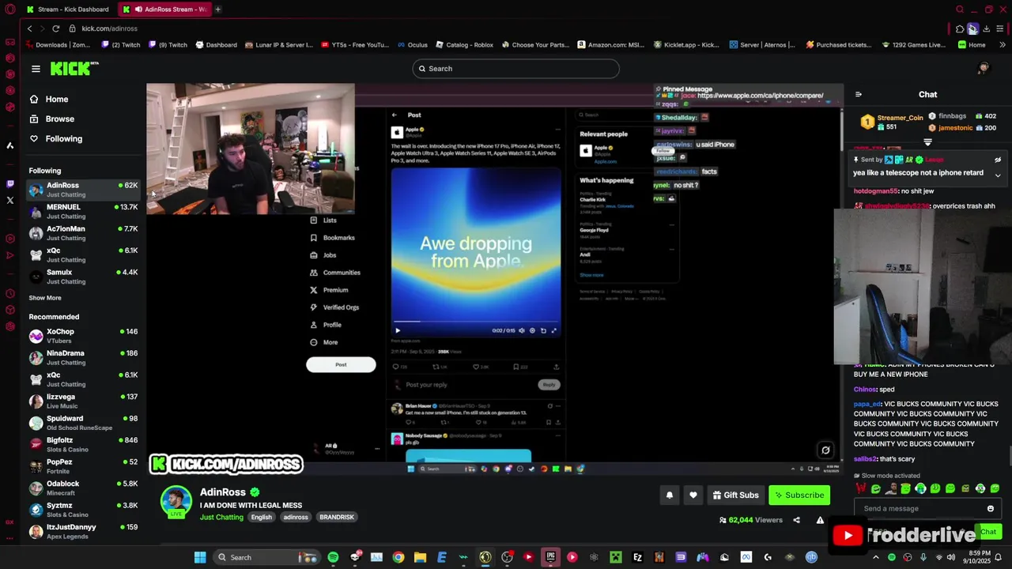Viewport: 1012px width, 569px height.
Task: Open lizzvega recommended channel
Action: coord(83,401)
